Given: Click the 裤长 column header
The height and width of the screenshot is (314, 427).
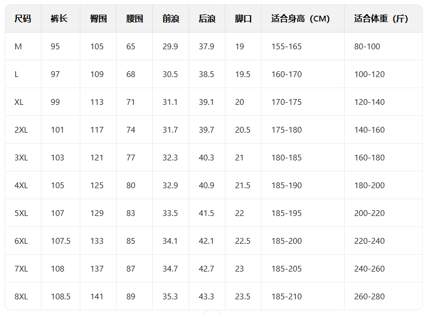Looking at the screenshot, I should click(x=59, y=19).
